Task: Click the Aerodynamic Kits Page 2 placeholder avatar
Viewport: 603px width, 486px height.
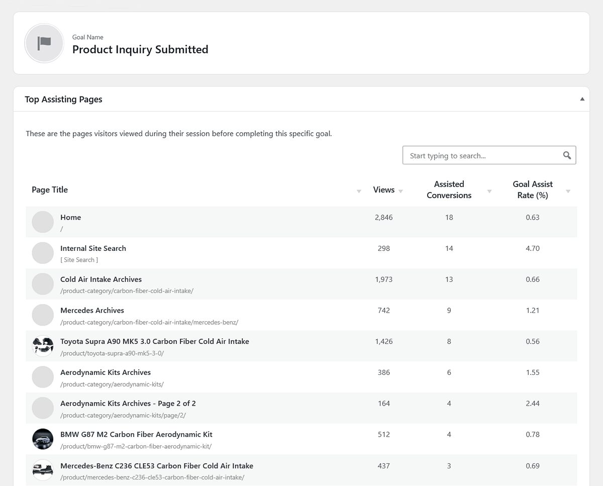Action: point(43,408)
